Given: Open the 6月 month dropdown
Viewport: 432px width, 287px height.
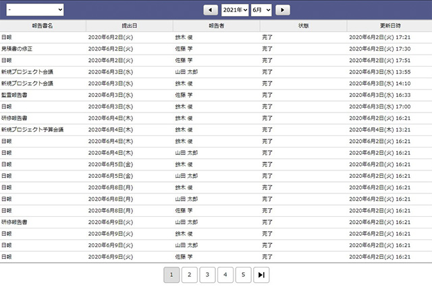Looking at the screenshot, I should pos(261,10).
